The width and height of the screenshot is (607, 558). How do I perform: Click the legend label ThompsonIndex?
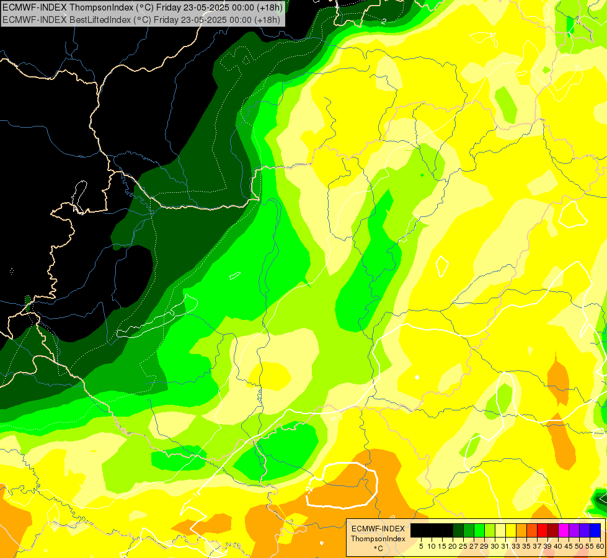(x=378, y=539)
